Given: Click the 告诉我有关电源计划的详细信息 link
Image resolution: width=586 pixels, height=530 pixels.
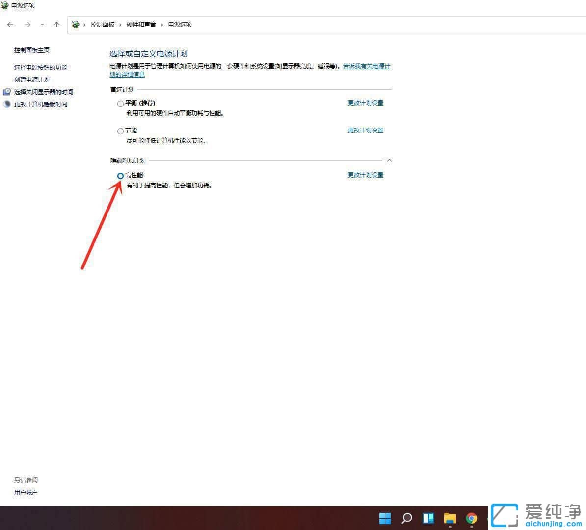Looking at the screenshot, I should (365, 66).
